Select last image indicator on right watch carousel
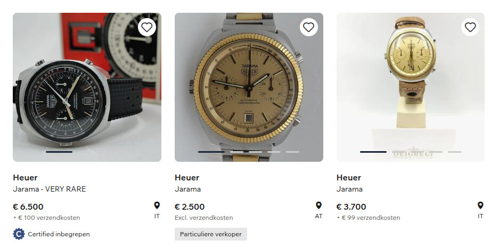The height and width of the screenshot is (248, 499). click(x=454, y=152)
